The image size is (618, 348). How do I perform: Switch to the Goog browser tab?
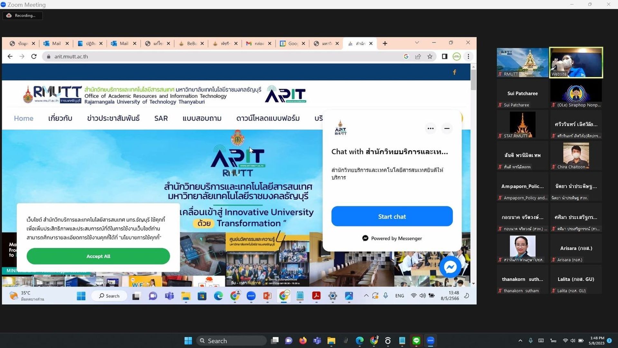point(292,44)
